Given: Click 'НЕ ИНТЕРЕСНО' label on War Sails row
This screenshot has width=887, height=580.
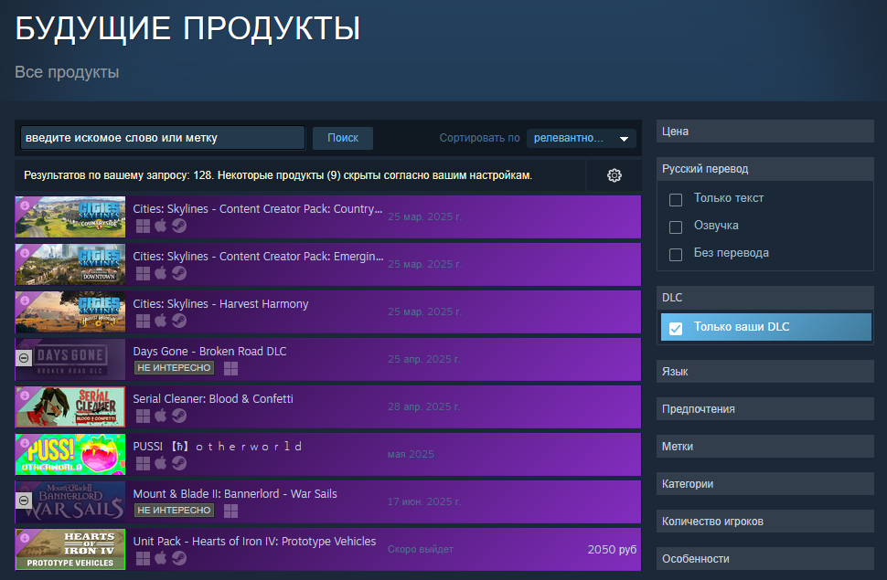Looking at the screenshot, I should tap(174, 510).
